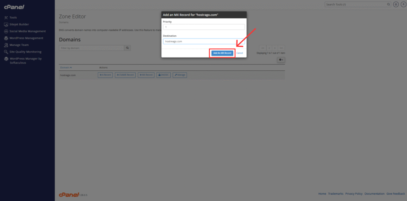Open WordPress Manager by Softaculous
Screen dimensions: 407x201
[26, 61]
